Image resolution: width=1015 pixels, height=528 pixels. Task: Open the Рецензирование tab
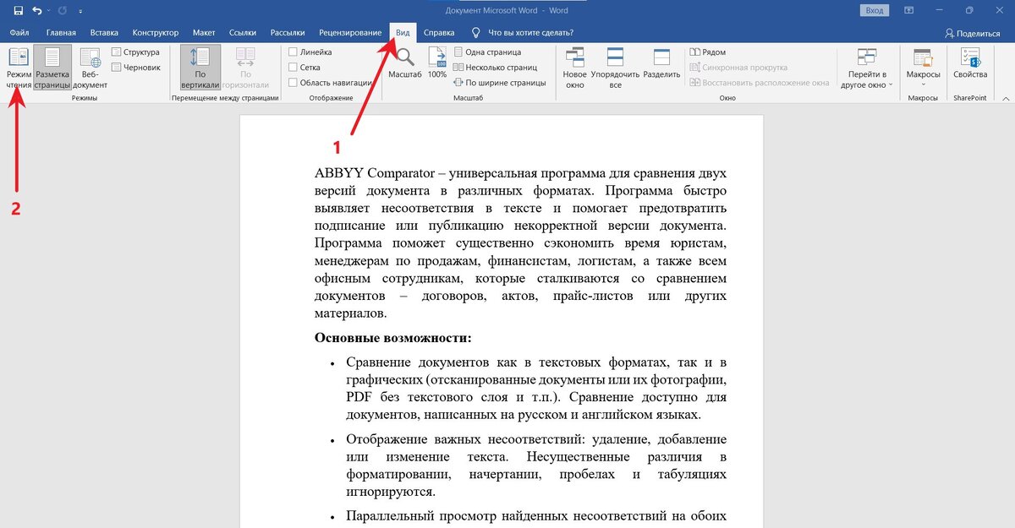[351, 33]
